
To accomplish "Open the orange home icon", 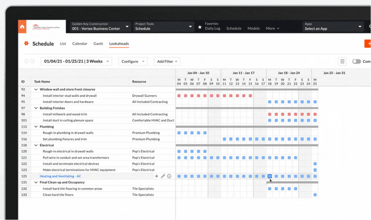I will coord(22,27).
